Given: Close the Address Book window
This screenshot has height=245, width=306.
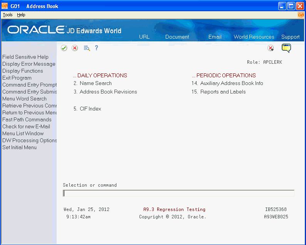Looking at the screenshot, I should click(x=300, y=6).
